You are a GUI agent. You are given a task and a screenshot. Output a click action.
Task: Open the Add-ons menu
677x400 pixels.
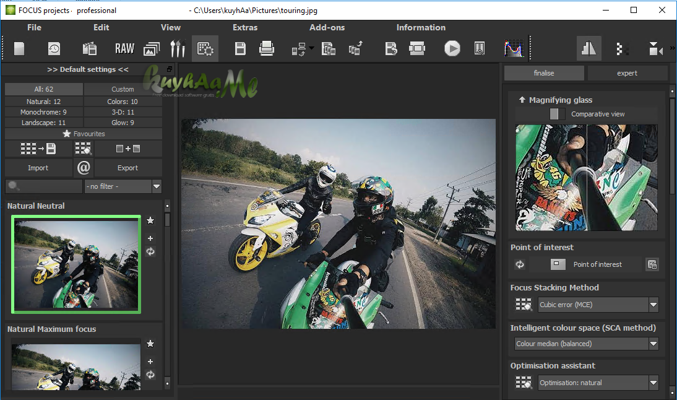click(327, 27)
